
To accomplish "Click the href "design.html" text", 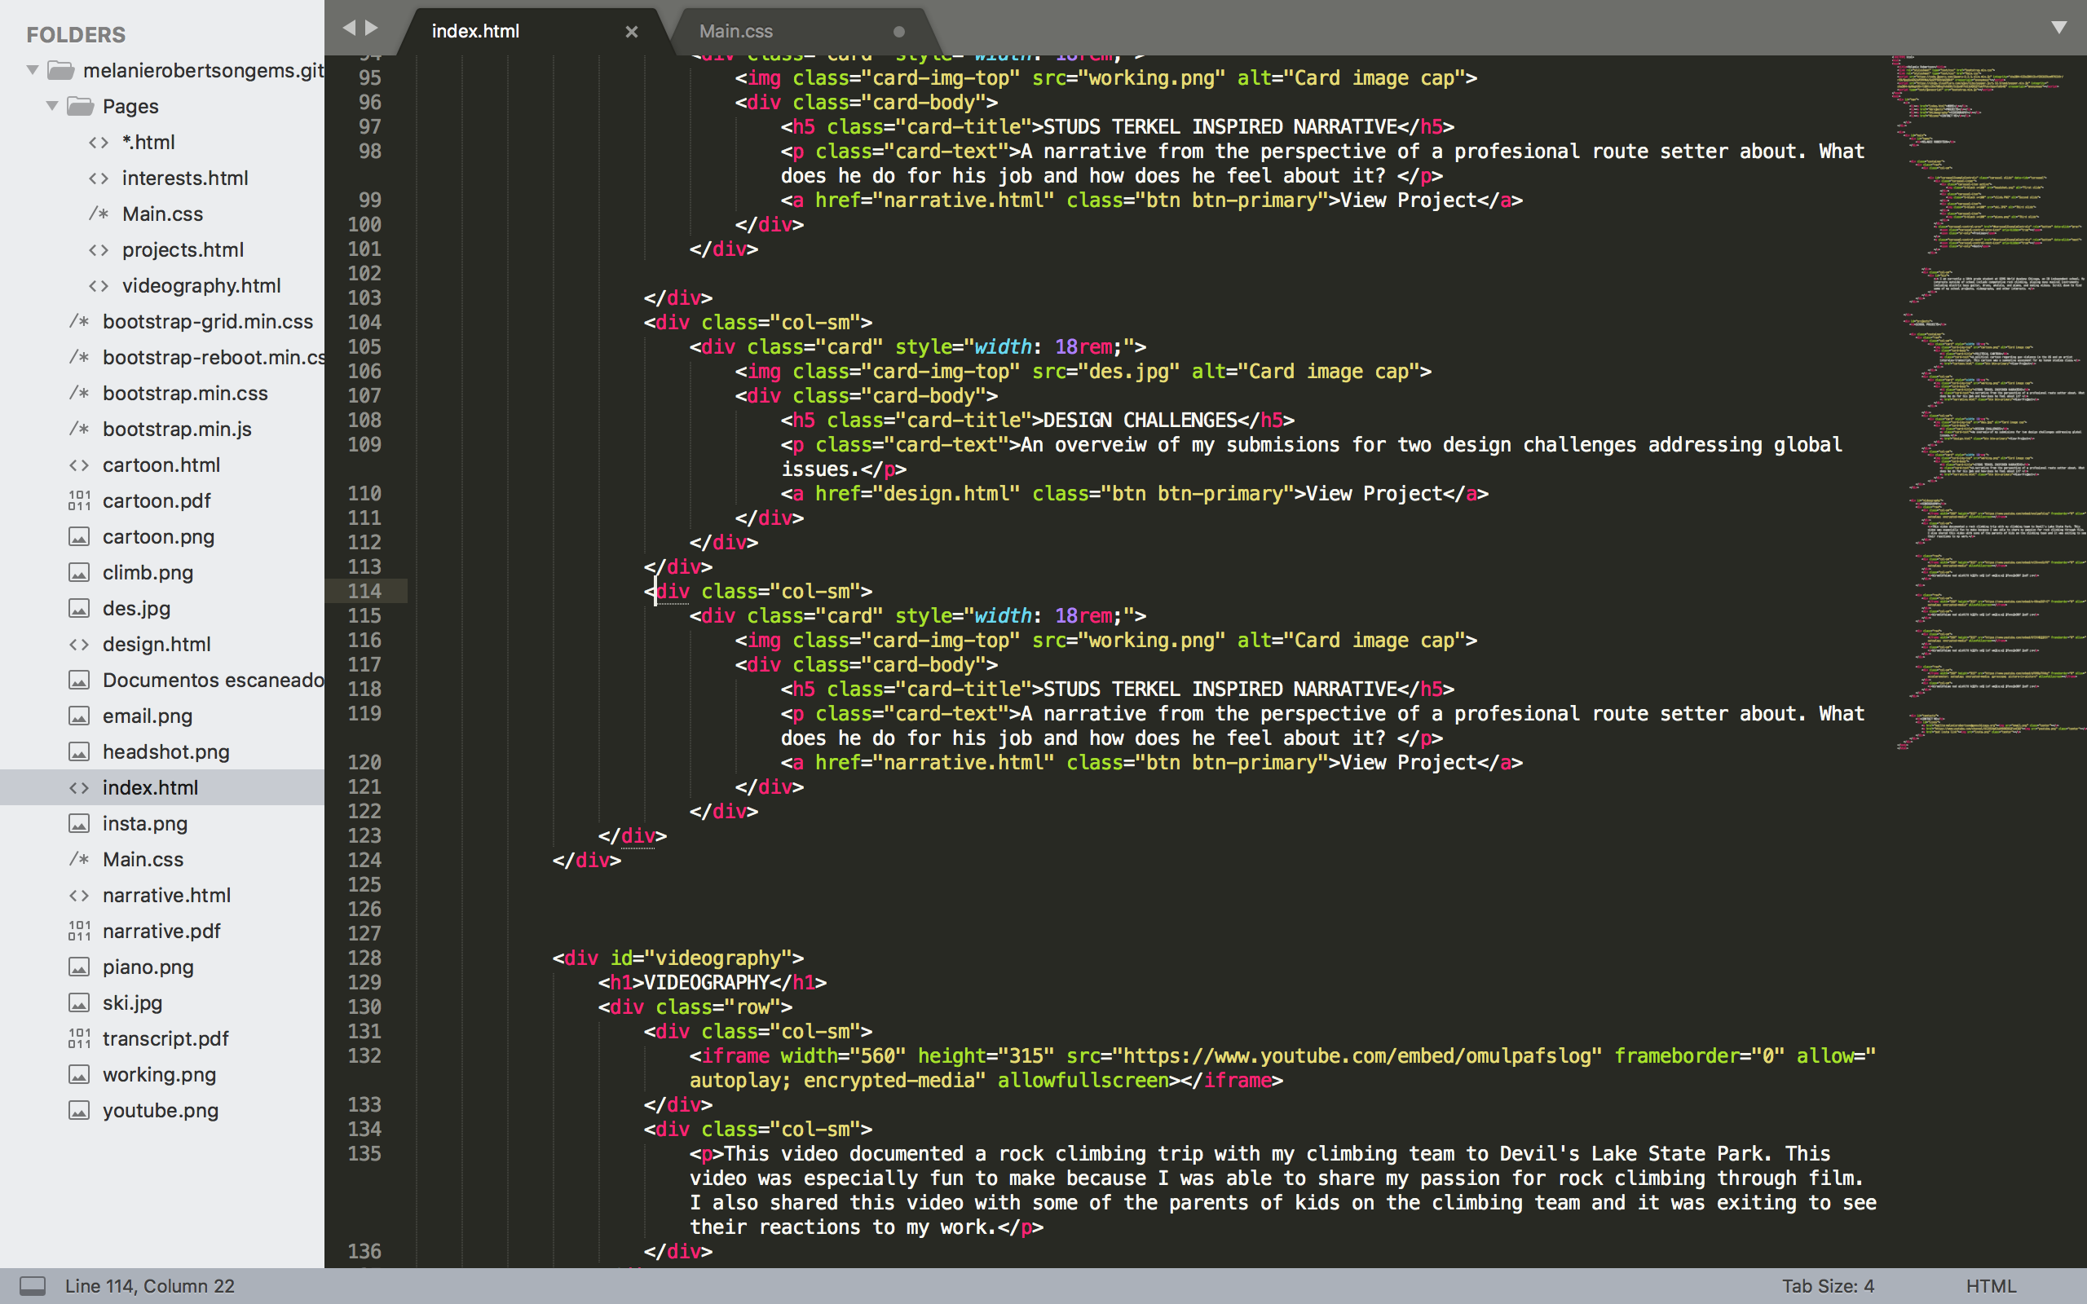I will [918, 493].
